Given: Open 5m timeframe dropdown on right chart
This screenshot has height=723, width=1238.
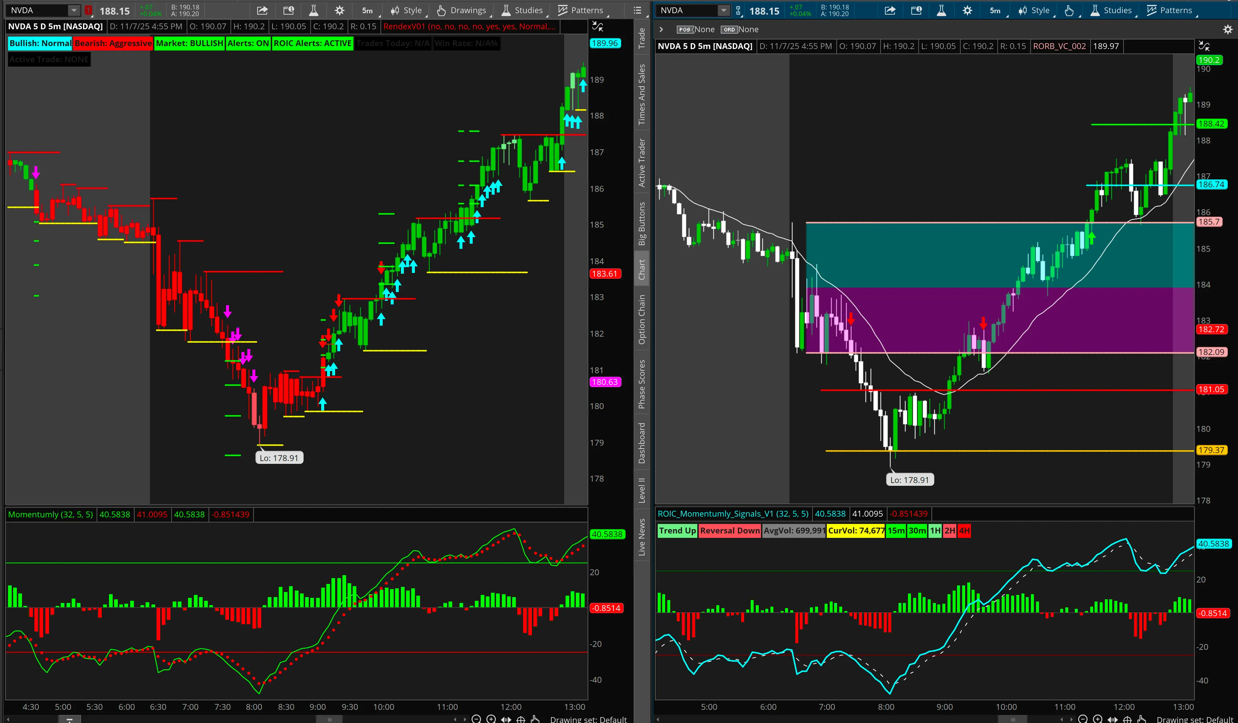Looking at the screenshot, I should [x=995, y=10].
